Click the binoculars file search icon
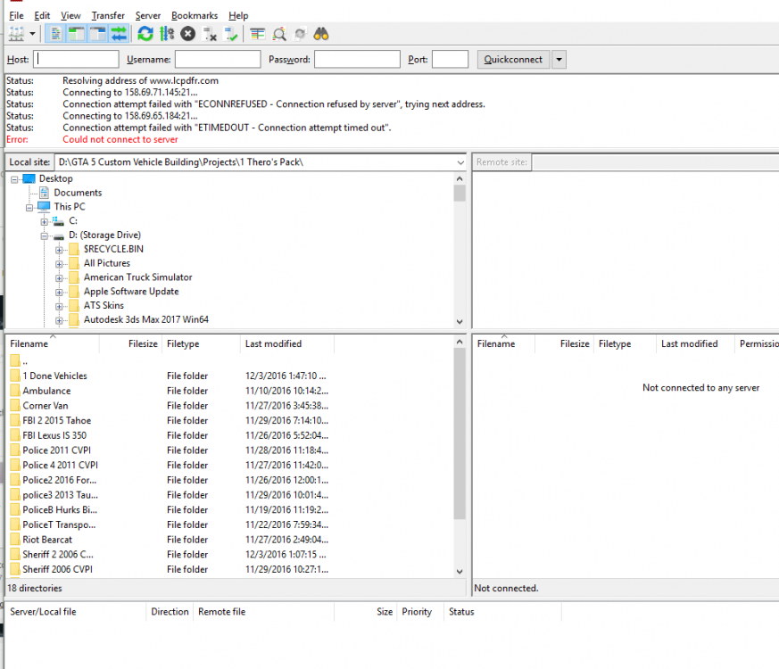Viewport: 779px width, 669px height. [321, 34]
